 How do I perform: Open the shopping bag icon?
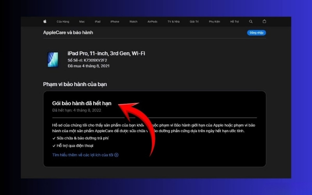pyautogui.click(x=264, y=21)
